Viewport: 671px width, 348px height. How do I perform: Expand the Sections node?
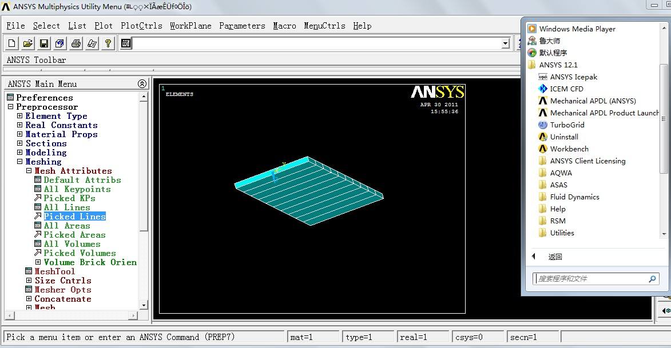(x=19, y=143)
